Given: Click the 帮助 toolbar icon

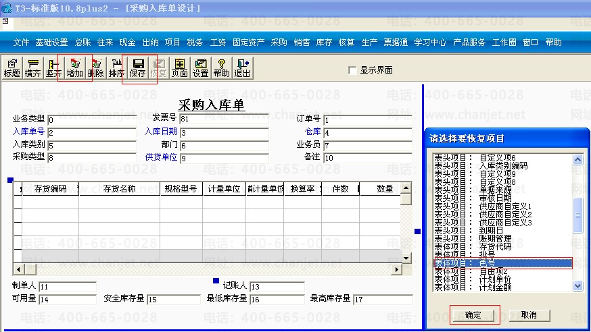Looking at the screenshot, I should point(221,68).
